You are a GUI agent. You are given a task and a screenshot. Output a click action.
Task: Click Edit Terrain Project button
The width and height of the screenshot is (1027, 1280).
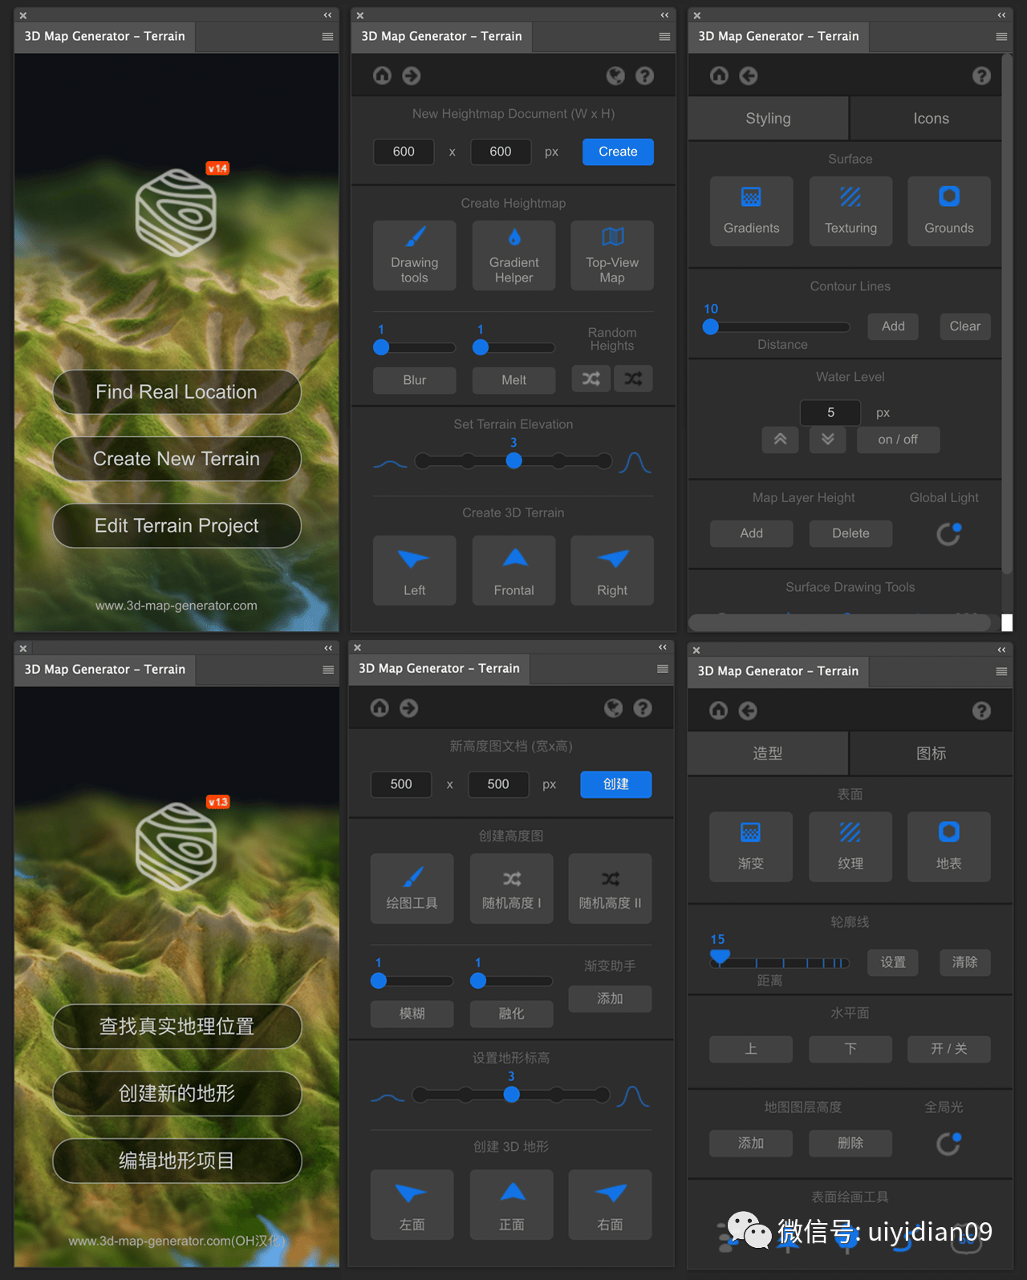[177, 526]
